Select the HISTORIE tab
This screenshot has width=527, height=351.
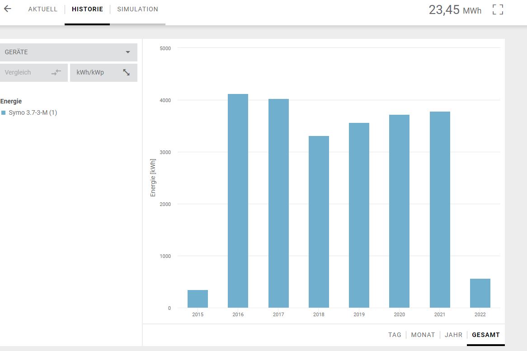pos(87,9)
